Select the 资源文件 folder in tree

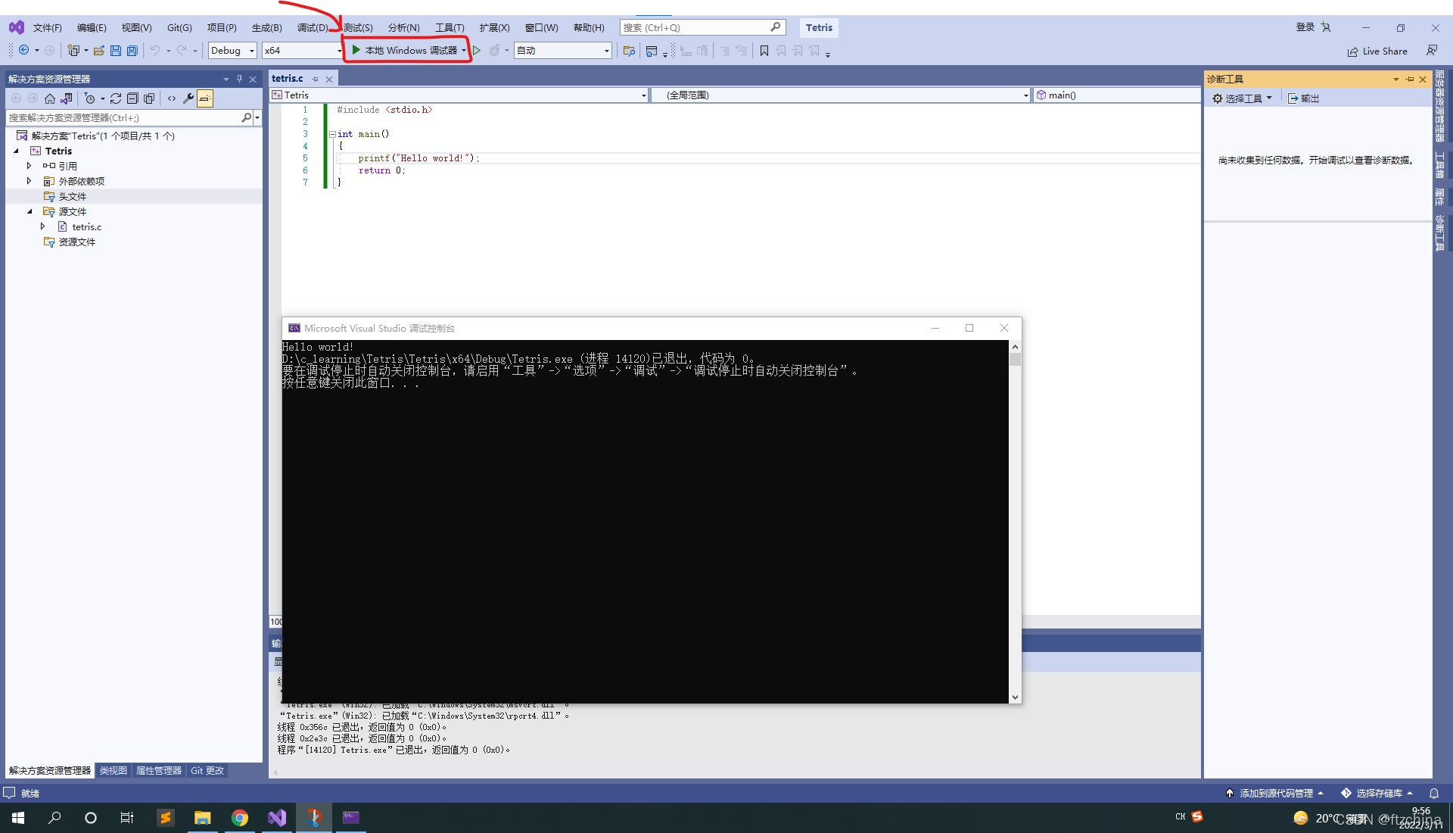click(77, 242)
